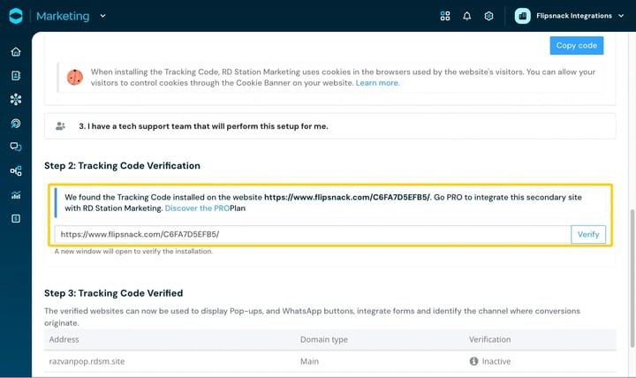Open the contacts/leads sidebar icon
Image resolution: width=636 pixels, height=378 pixels.
(x=15, y=75)
